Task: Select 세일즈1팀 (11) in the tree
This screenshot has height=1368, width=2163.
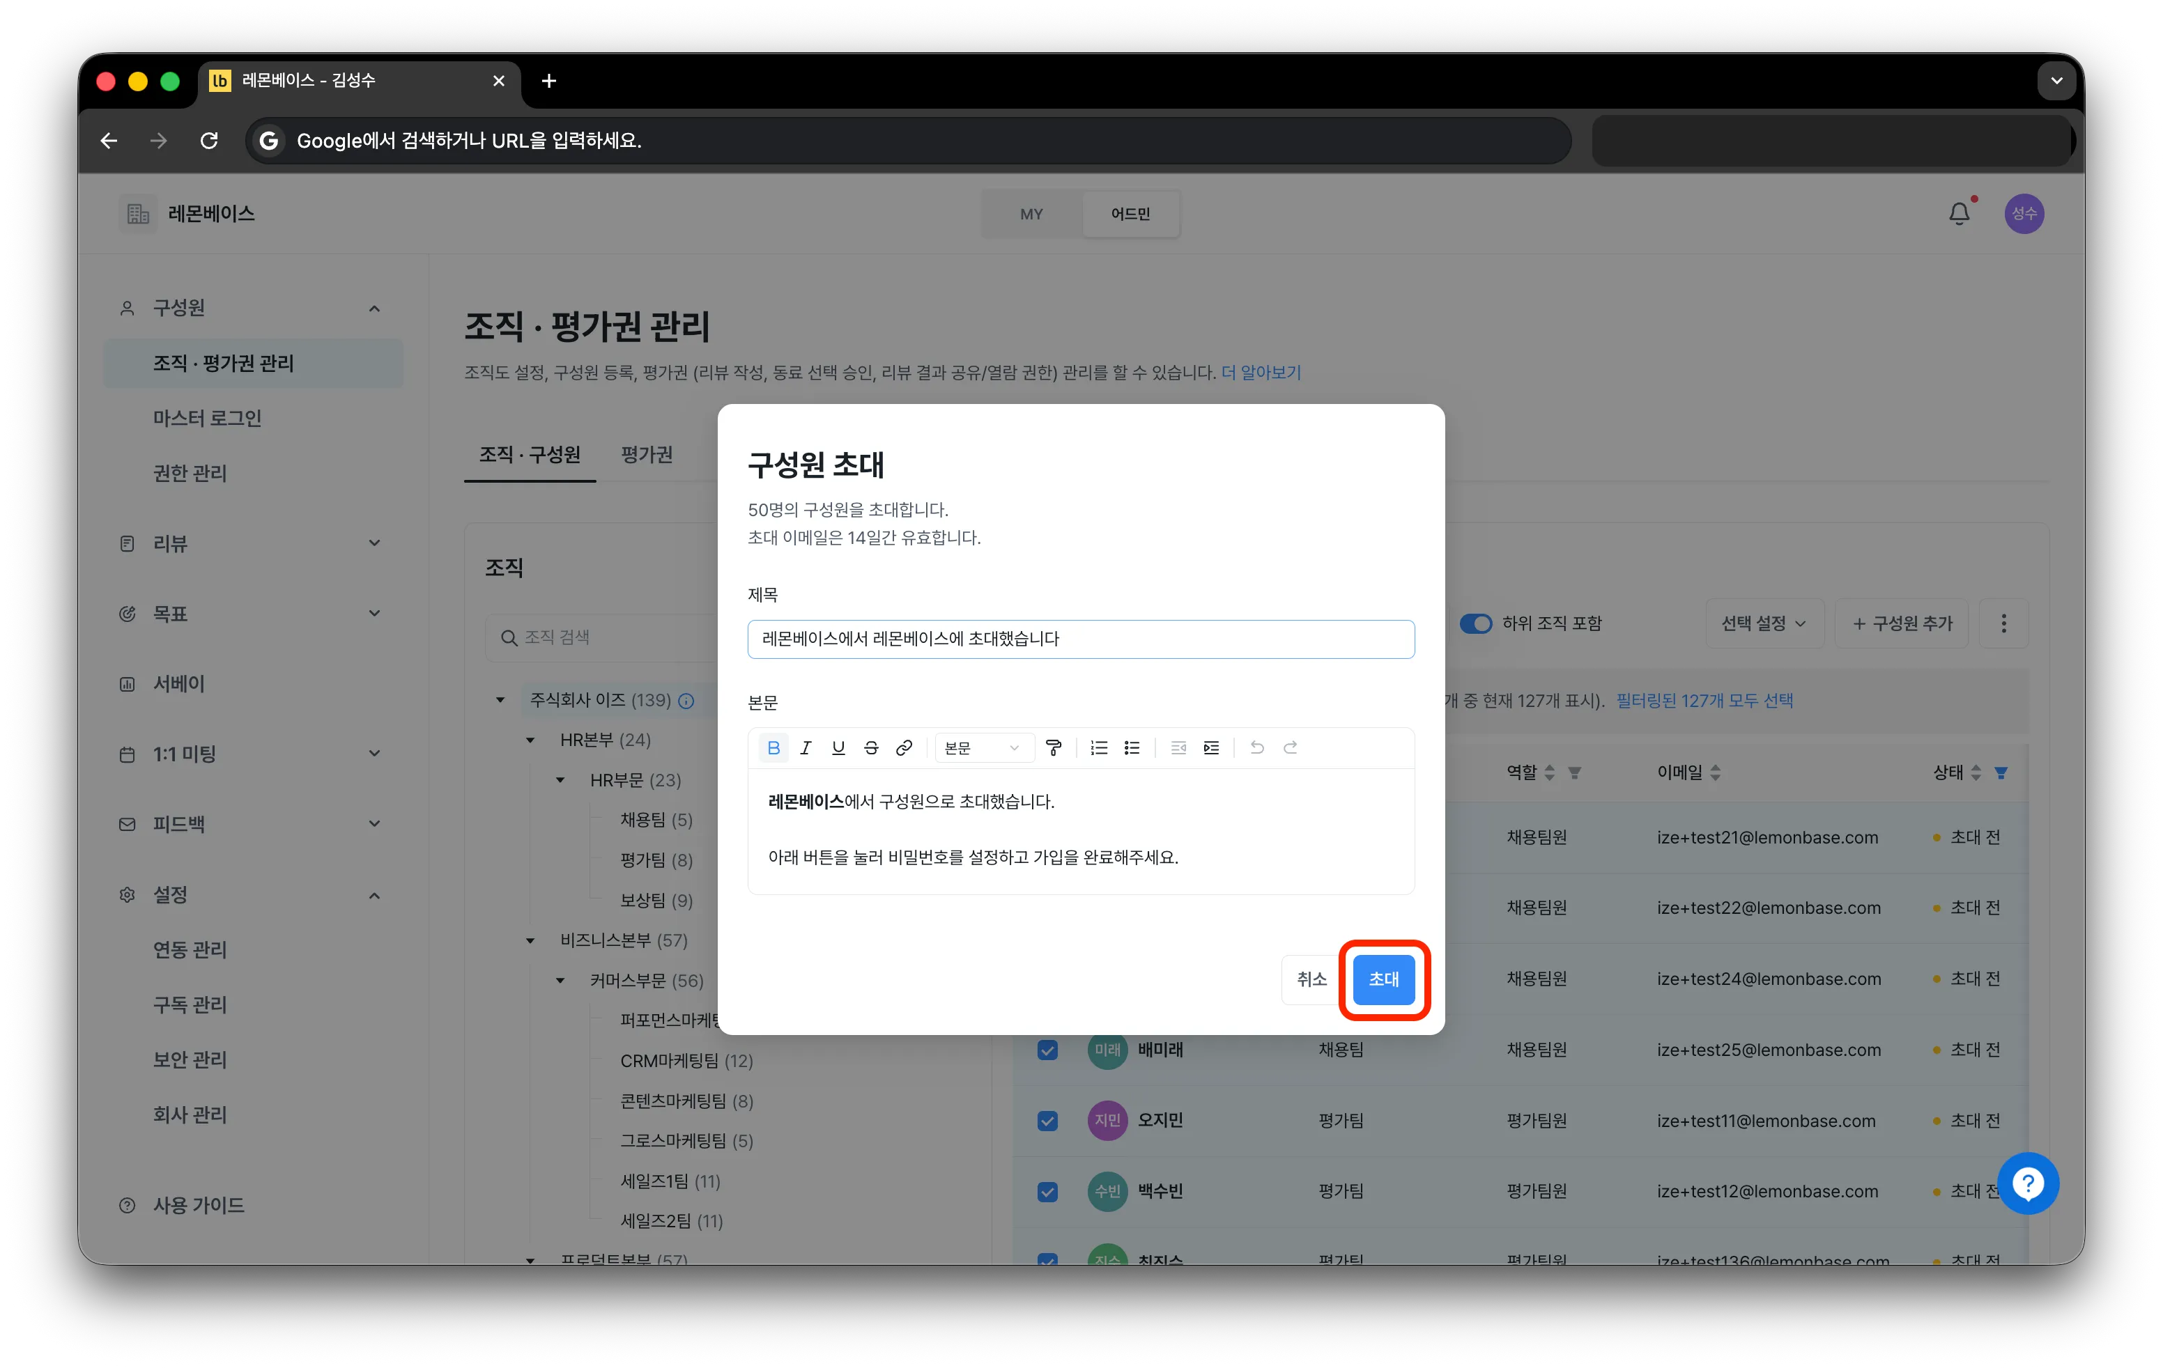Action: (x=670, y=1181)
